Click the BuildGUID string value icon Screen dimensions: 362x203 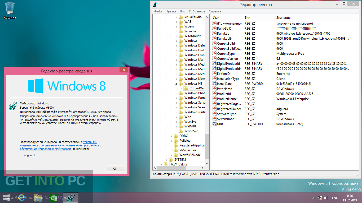[214, 29]
